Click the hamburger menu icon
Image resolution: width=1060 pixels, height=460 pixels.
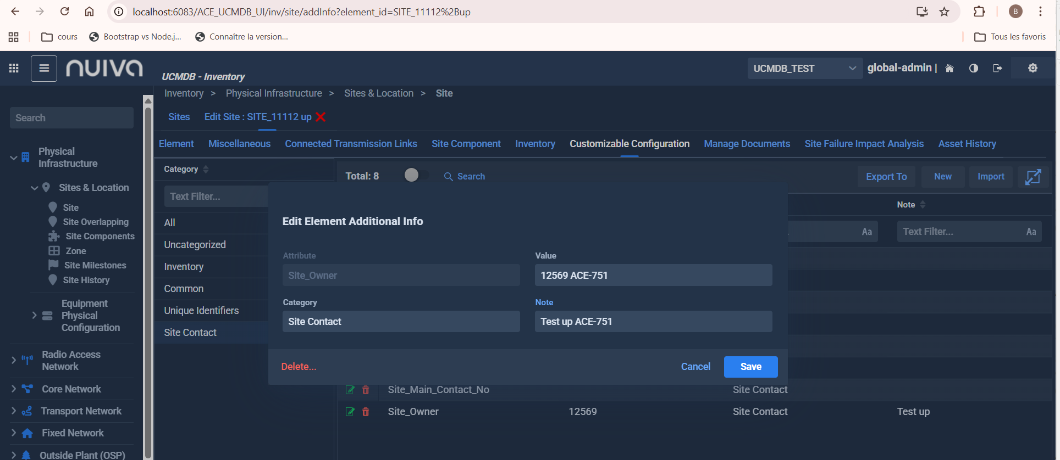point(44,69)
